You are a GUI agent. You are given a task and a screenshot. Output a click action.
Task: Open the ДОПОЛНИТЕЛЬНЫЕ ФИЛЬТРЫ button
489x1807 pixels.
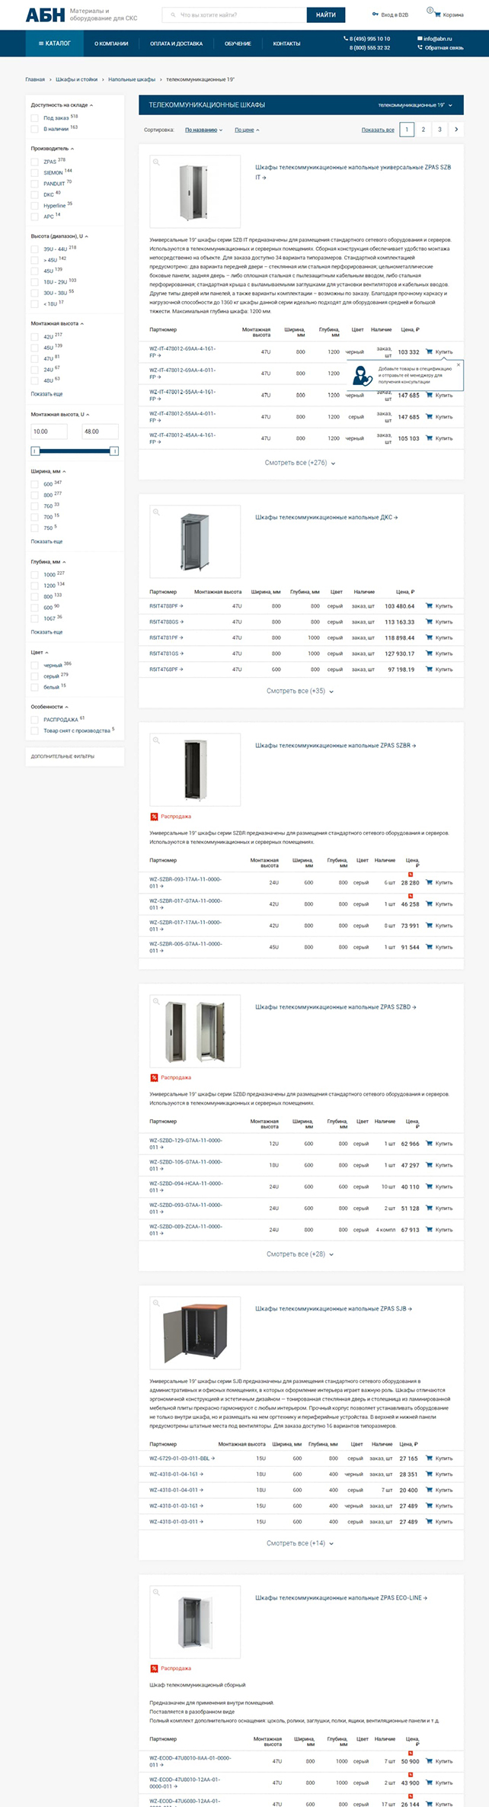pos(75,756)
